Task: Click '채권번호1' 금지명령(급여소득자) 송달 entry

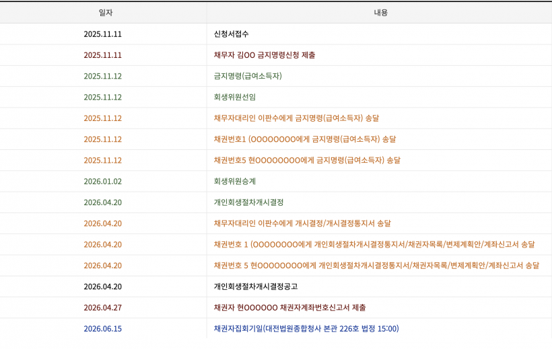Action: coord(305,139)
